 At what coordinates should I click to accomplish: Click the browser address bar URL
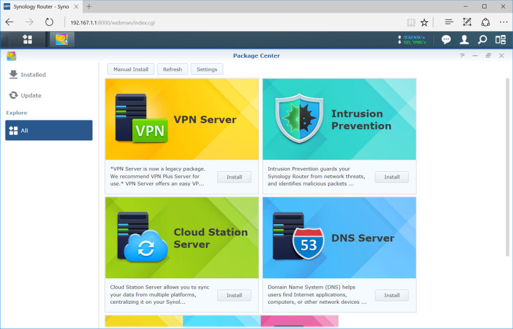[x=112, y=22]
